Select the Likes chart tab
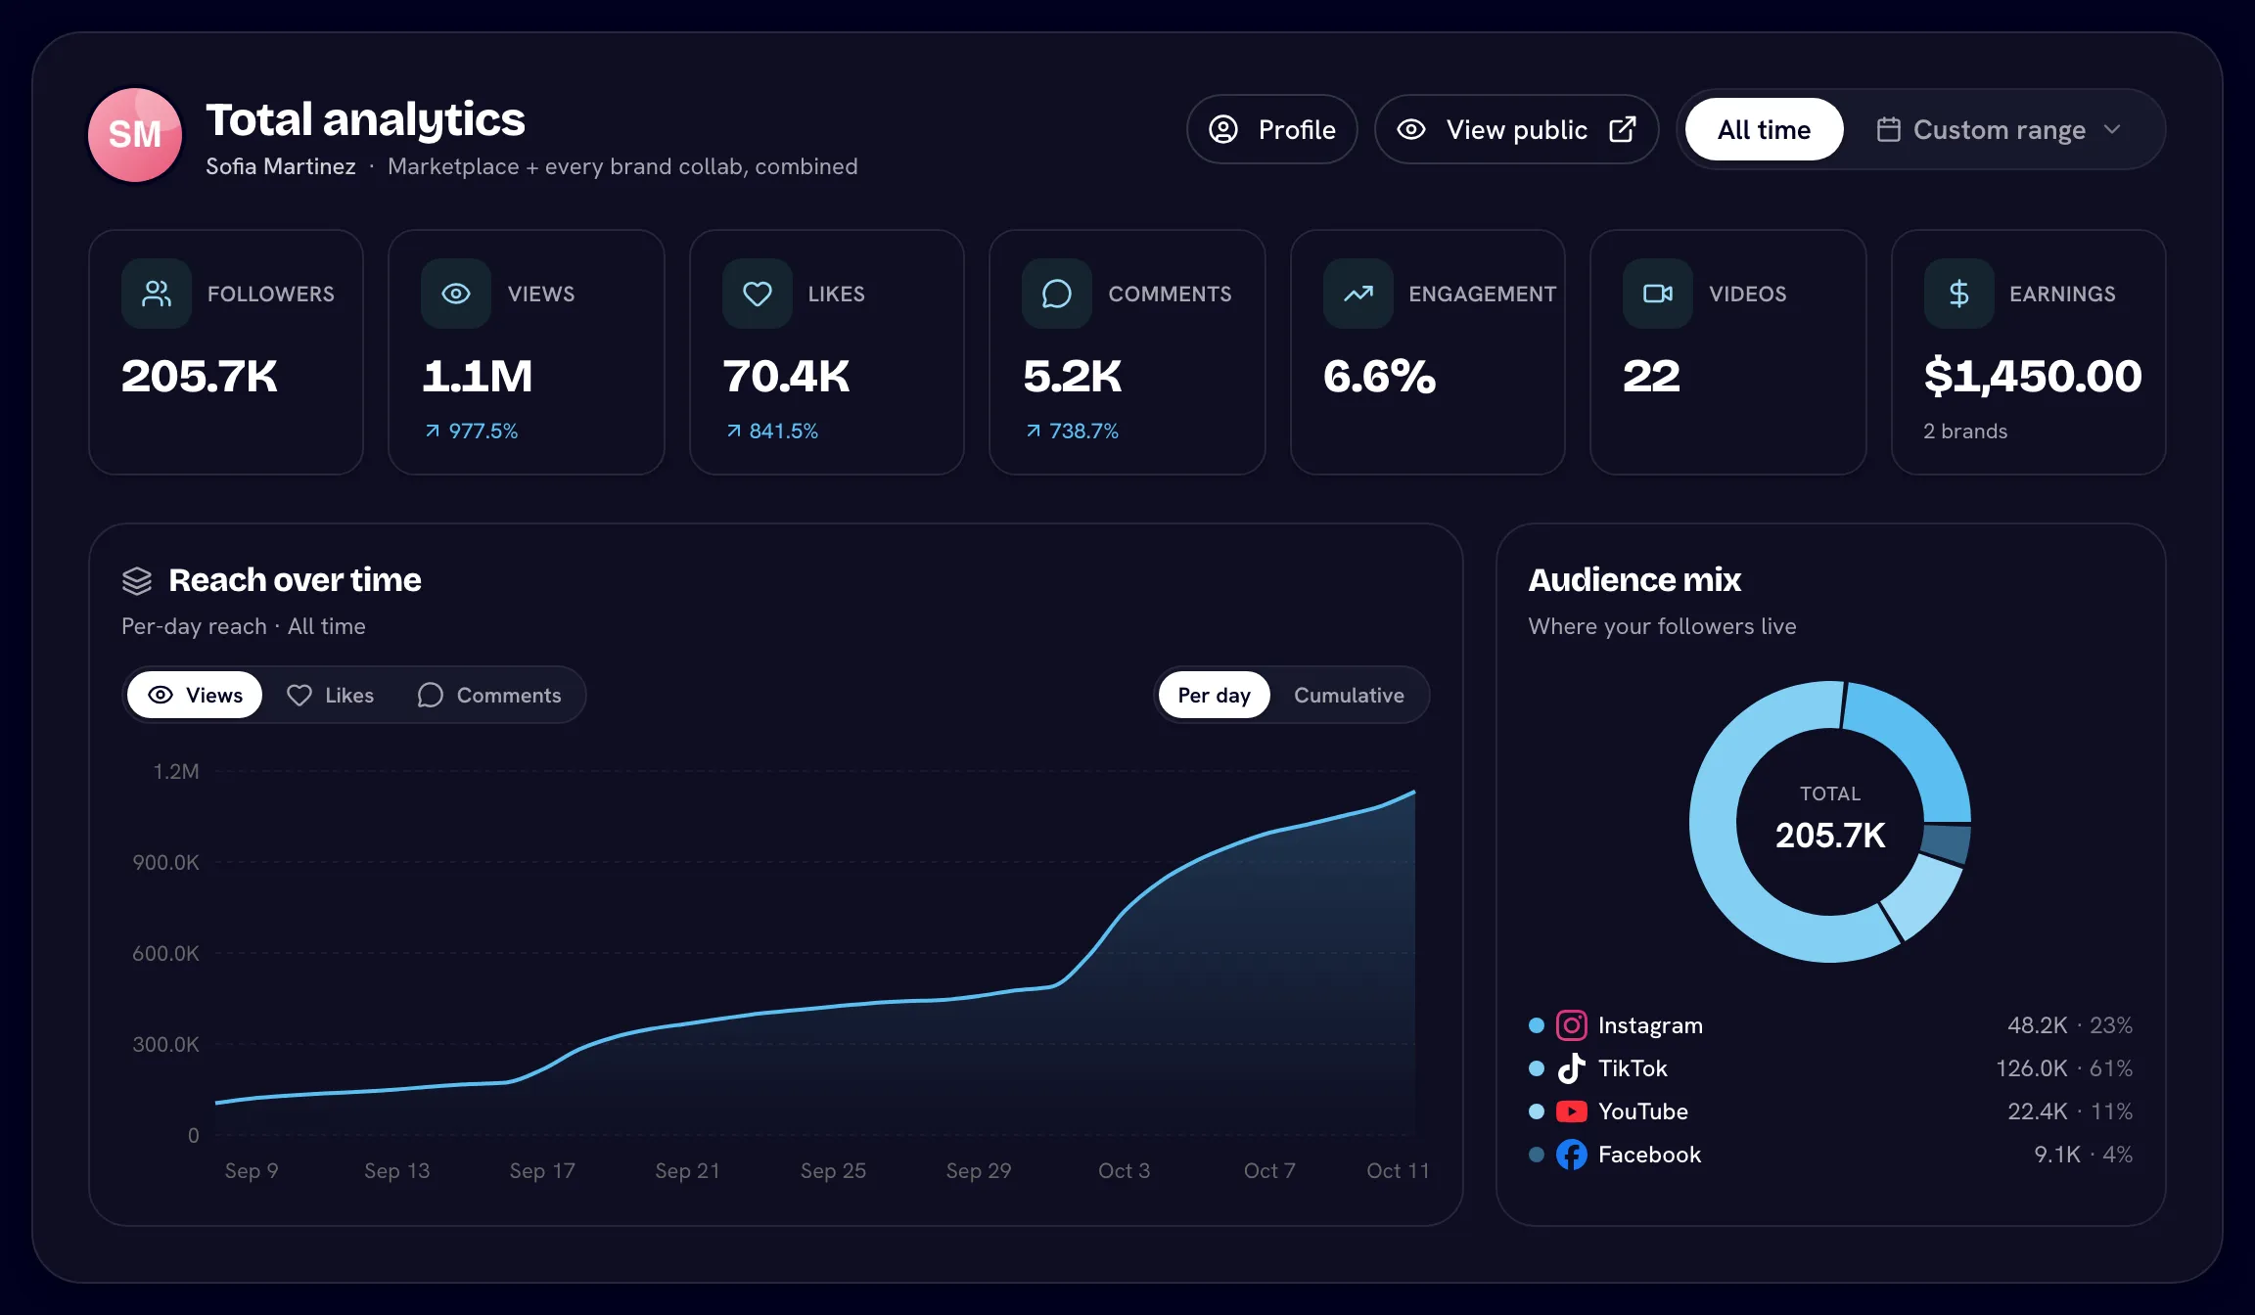 330,695
